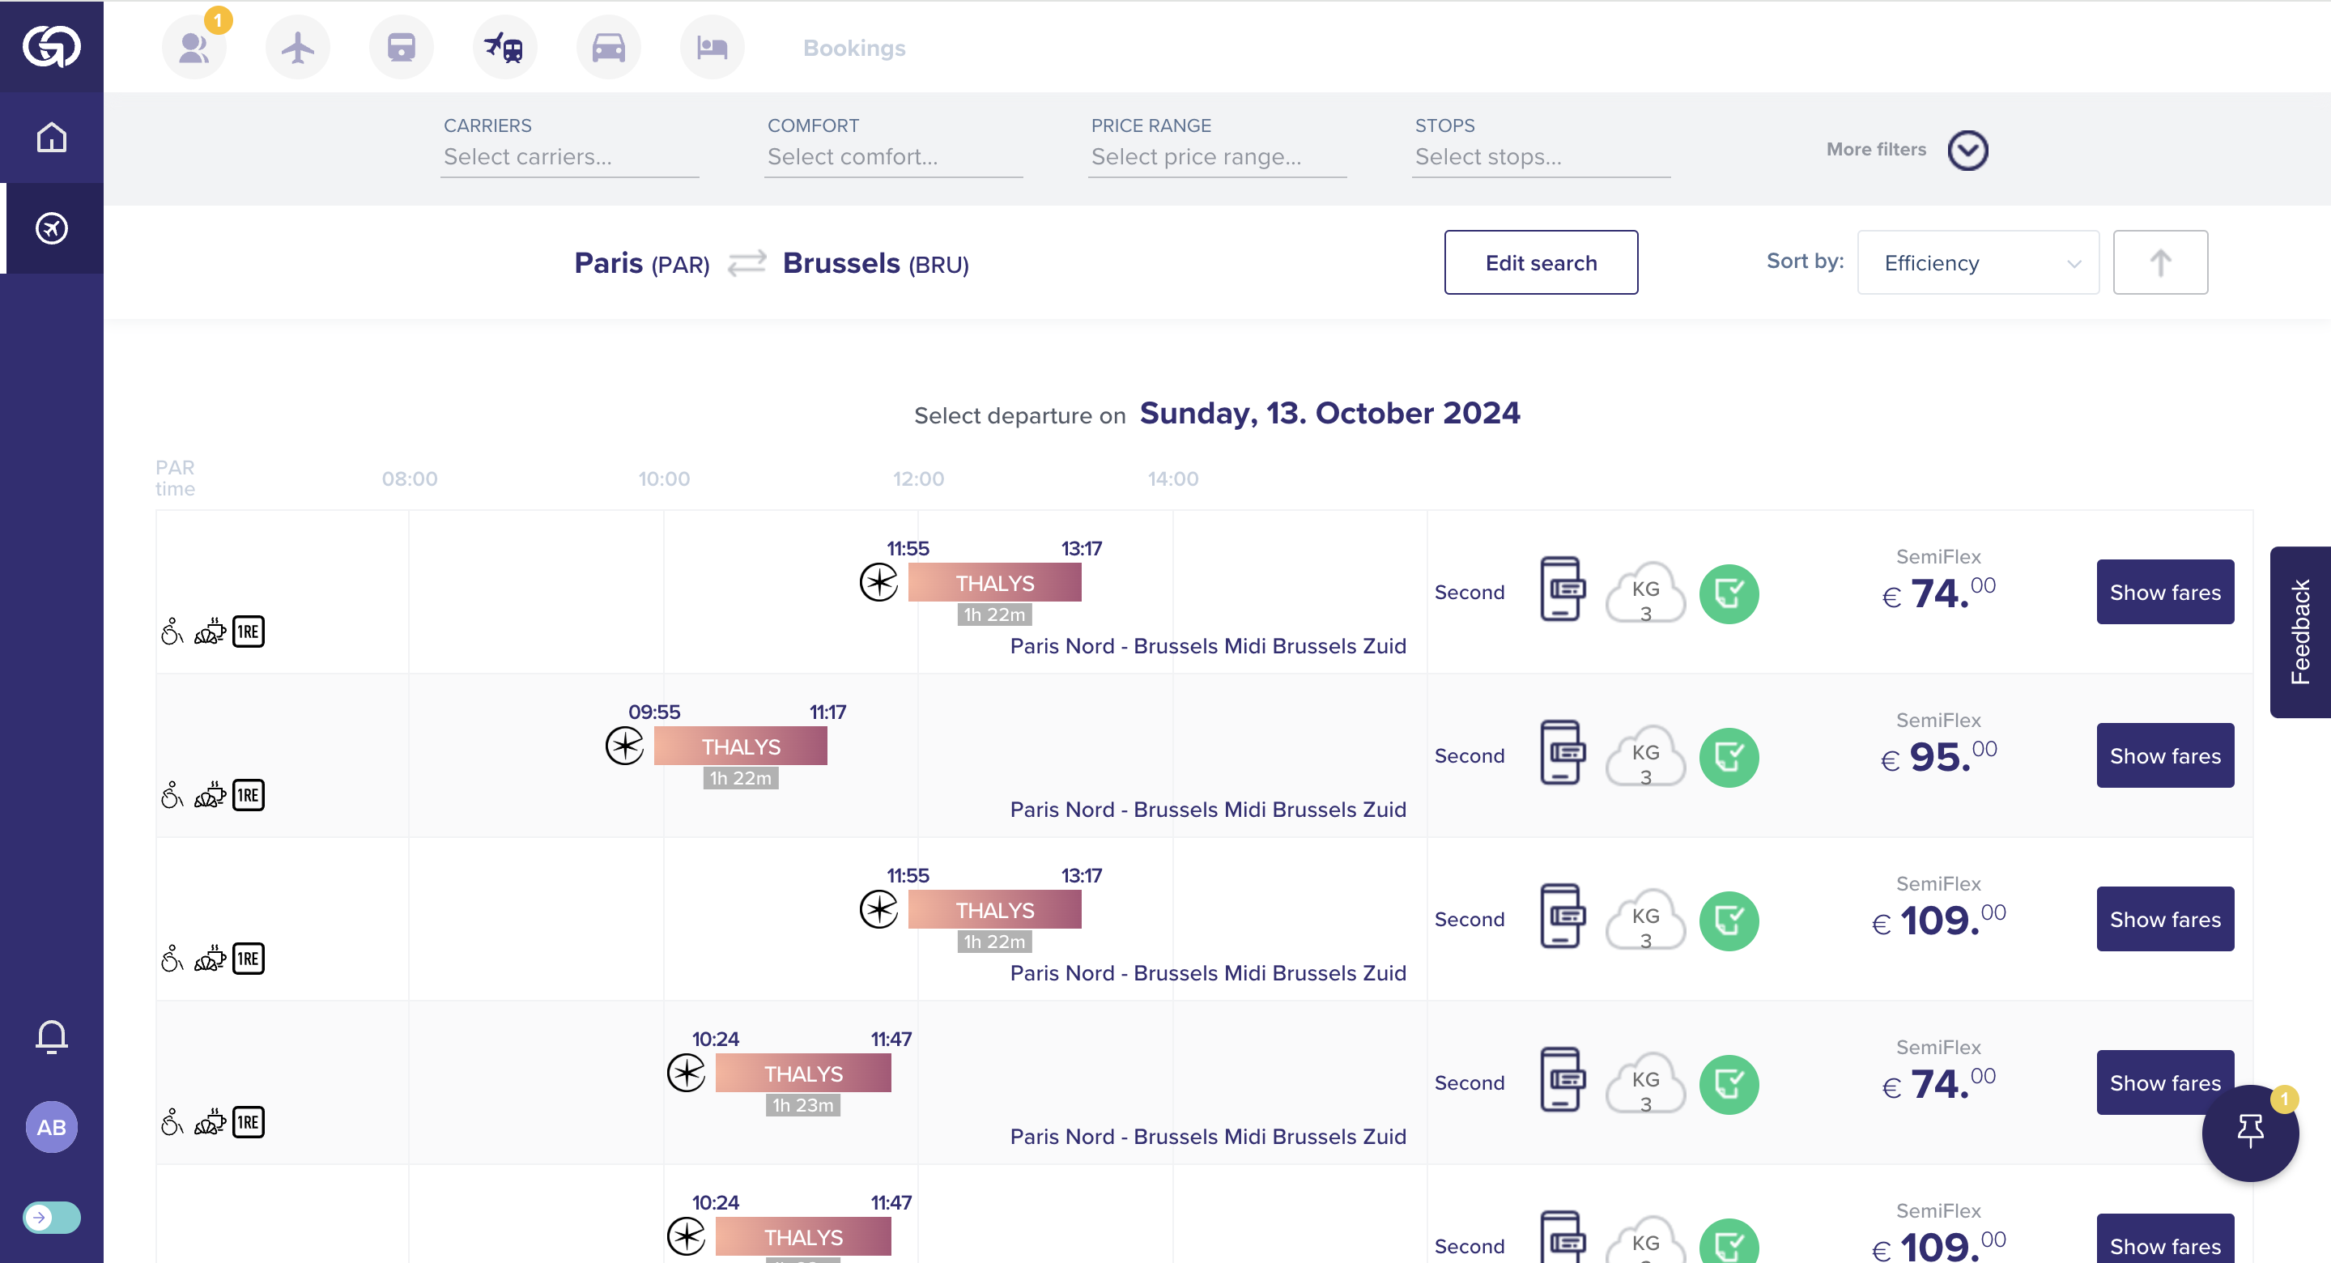Select the flights airplane icon
The height and width of the screenshot is (1263, 2331).
click(x=298, y=47)
